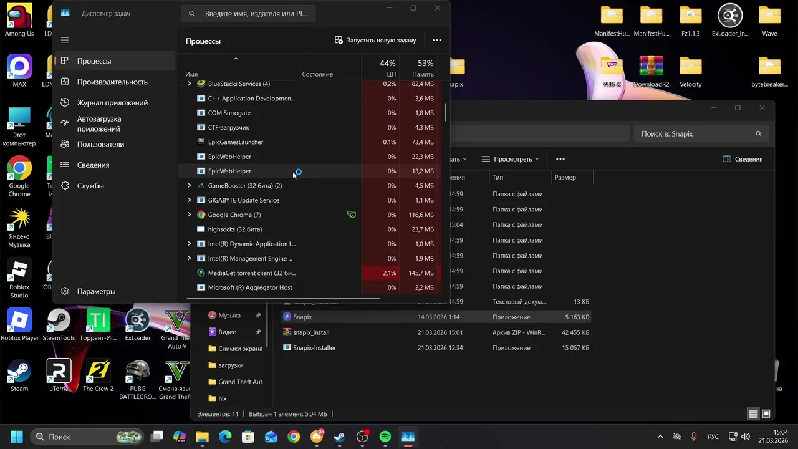Expand BlueStacks Services process group
The image size is (798, 449).
[190, 84]
